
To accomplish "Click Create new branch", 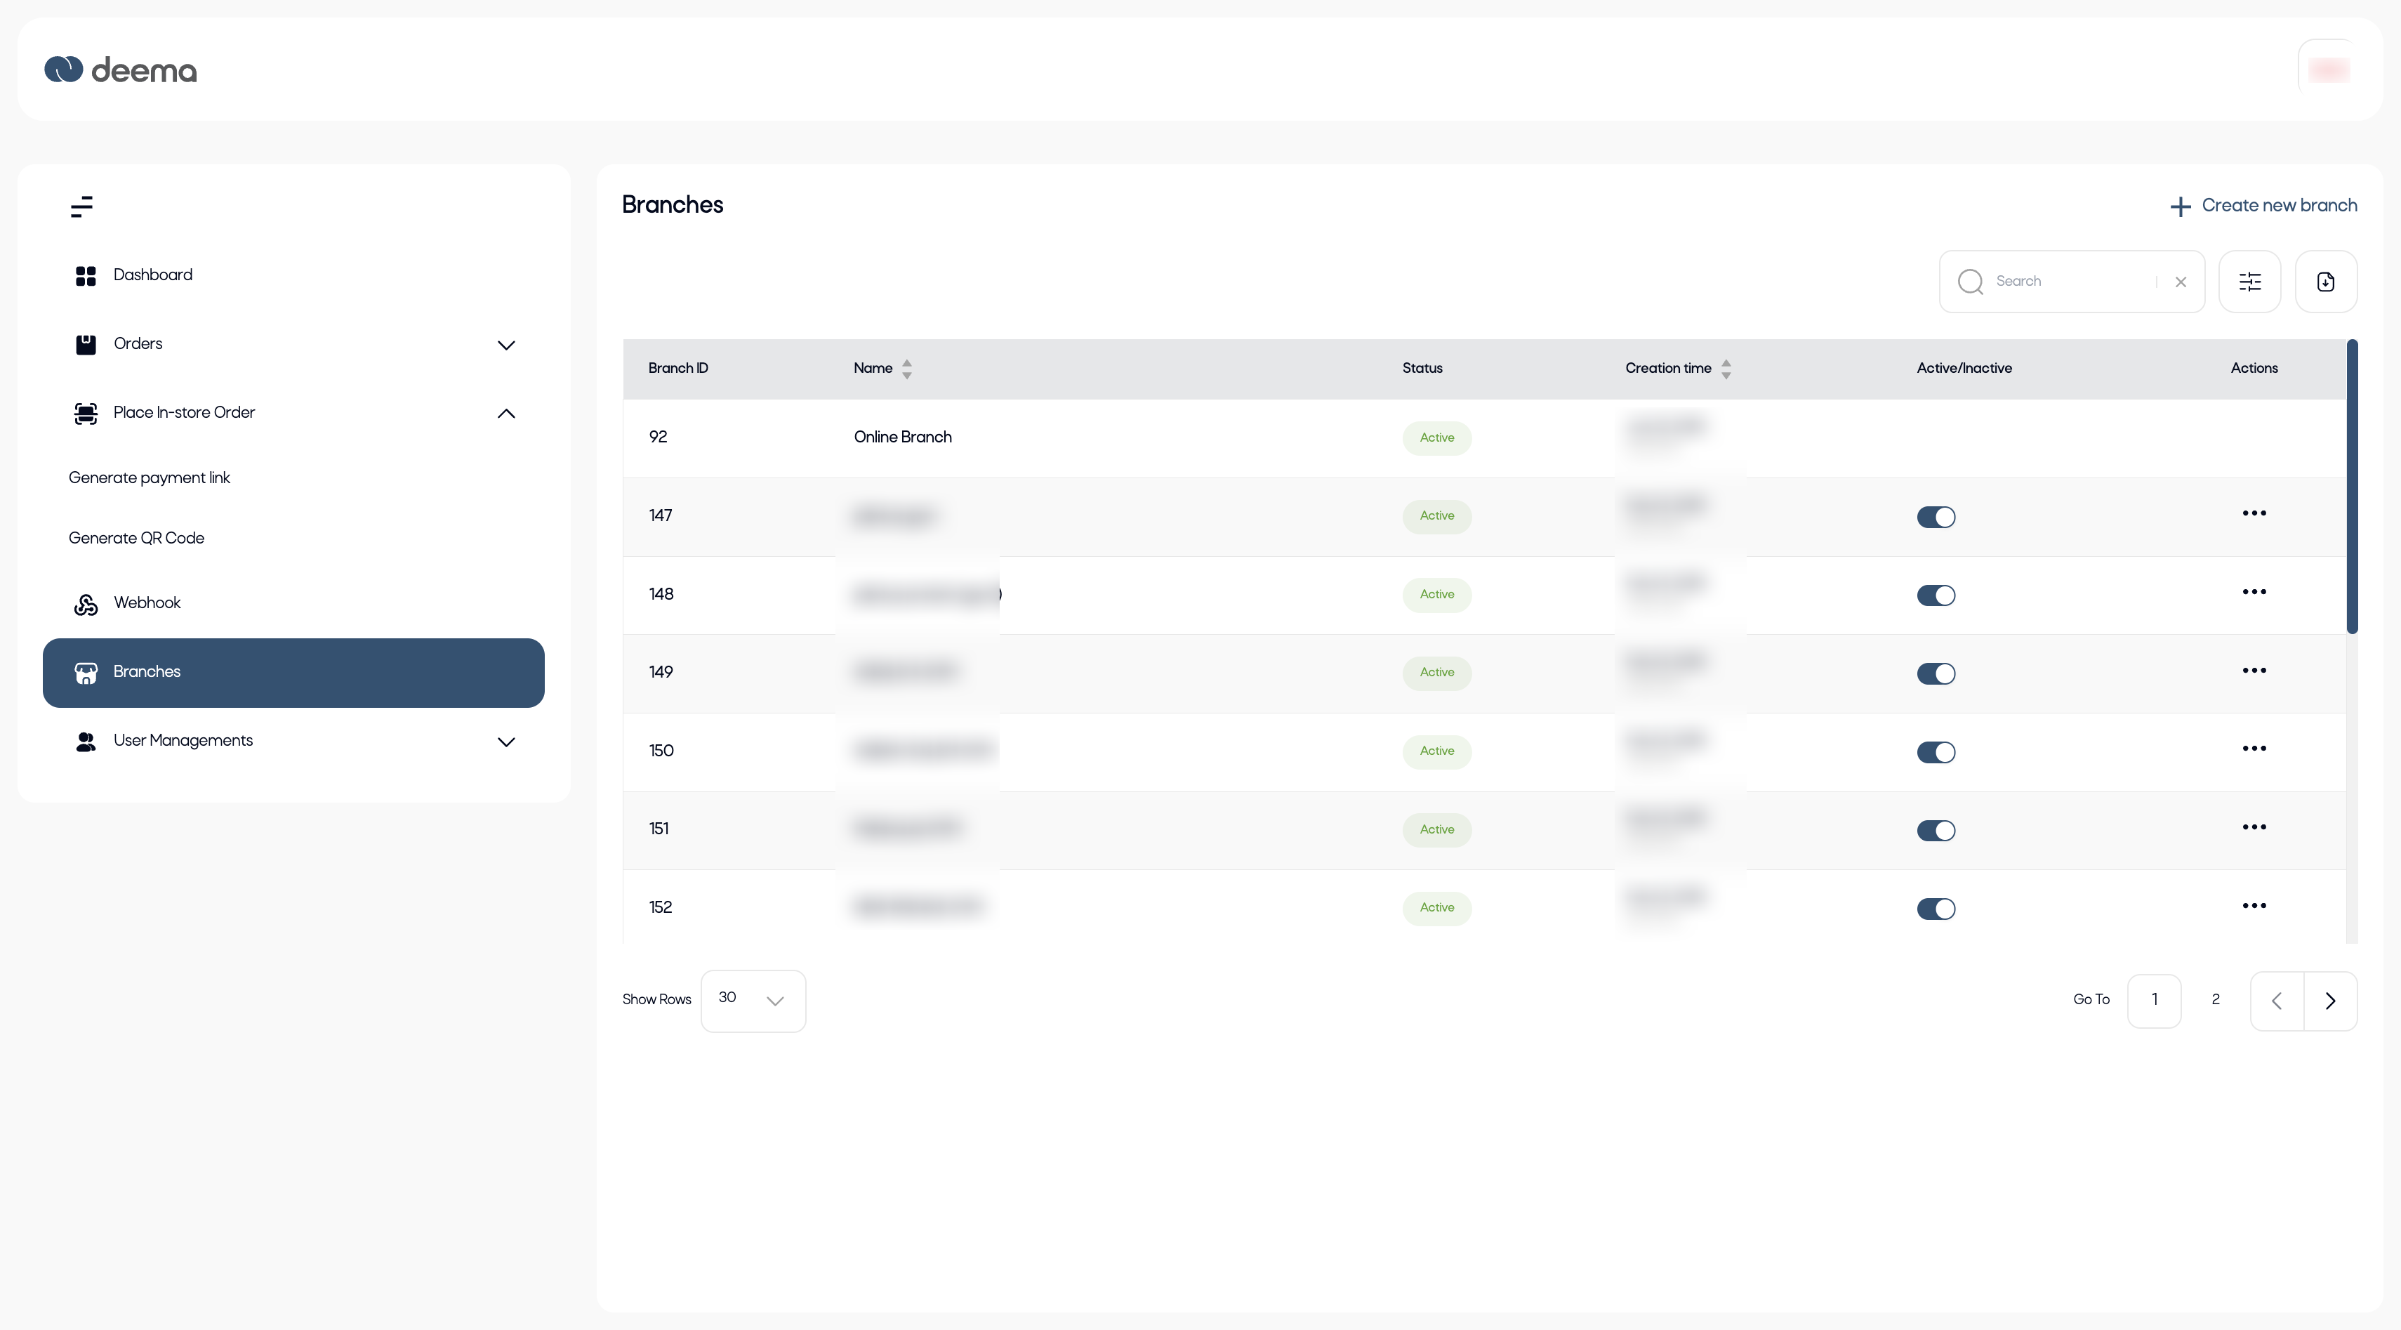I will point(2264,206).
